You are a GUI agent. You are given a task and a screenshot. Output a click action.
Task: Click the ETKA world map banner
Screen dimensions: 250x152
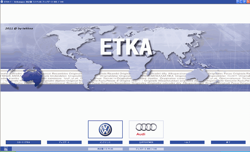pyautogui.click(x=125, y=57)
